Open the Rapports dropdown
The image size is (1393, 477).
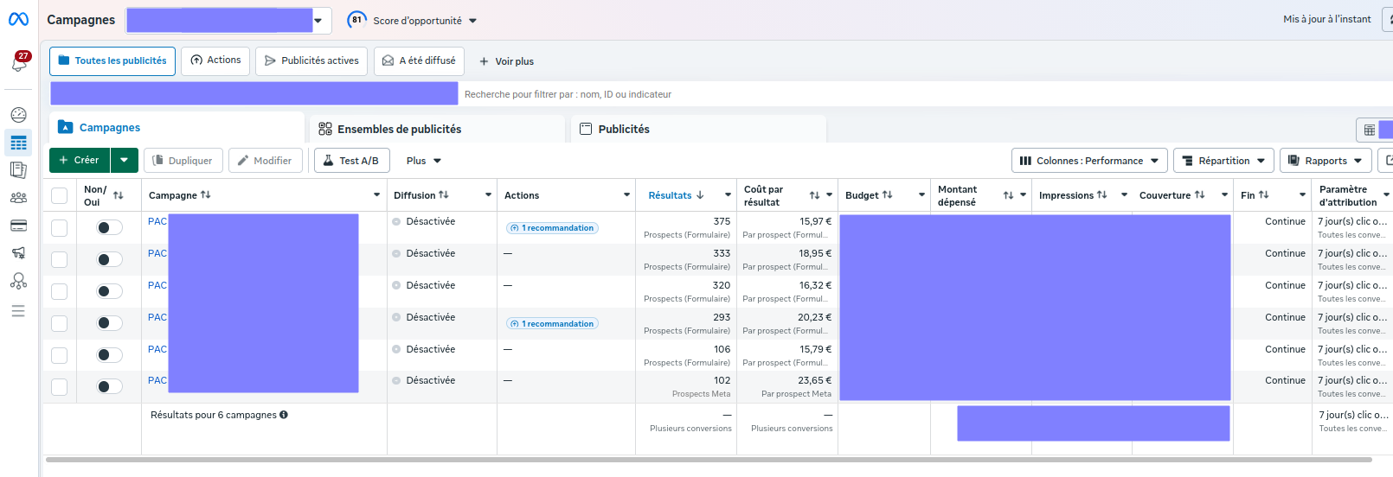1325,161
